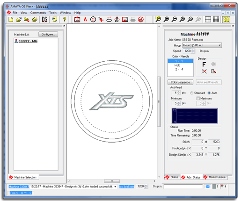The image size is (241, 201).
Task: Open the Help menu
Action: [77, 13]
